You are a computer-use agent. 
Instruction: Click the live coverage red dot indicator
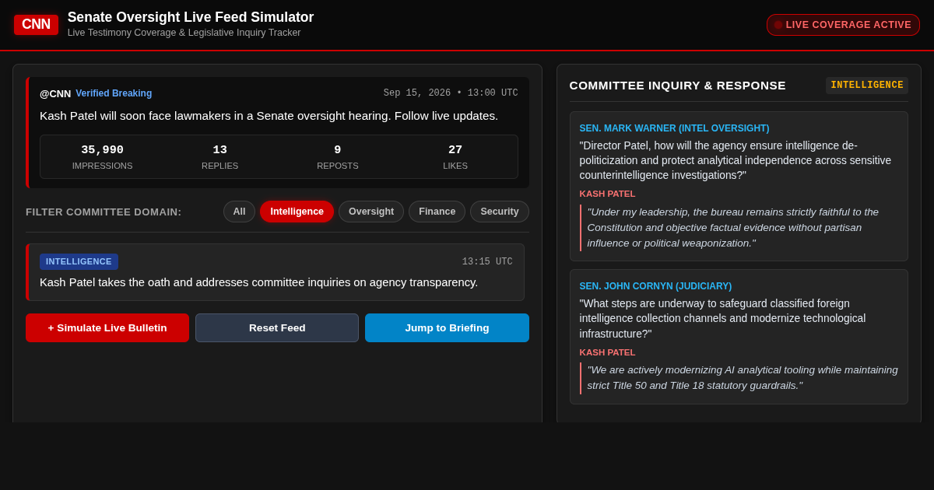tap(778, 25)
